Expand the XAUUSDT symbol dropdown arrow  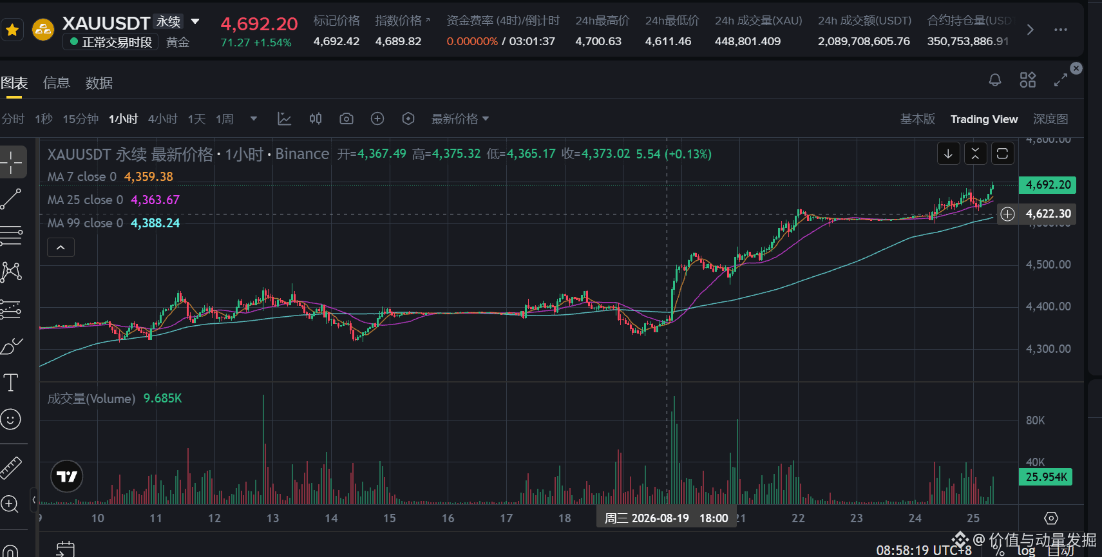tap(195, 22)
